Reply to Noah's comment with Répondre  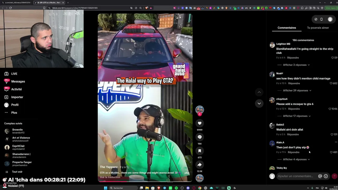click(294, 83)
